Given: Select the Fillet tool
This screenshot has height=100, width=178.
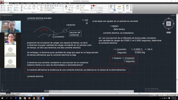Looking at the screenshot, I should click(16, 8).
